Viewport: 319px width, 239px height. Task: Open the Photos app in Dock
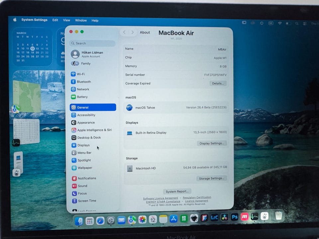coord(142,220)
